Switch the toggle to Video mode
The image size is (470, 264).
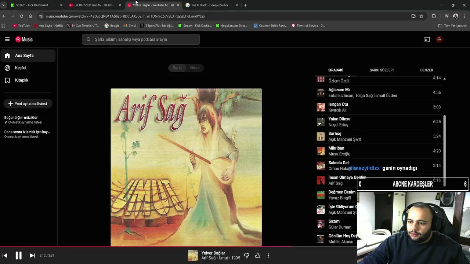coord(195,68)
